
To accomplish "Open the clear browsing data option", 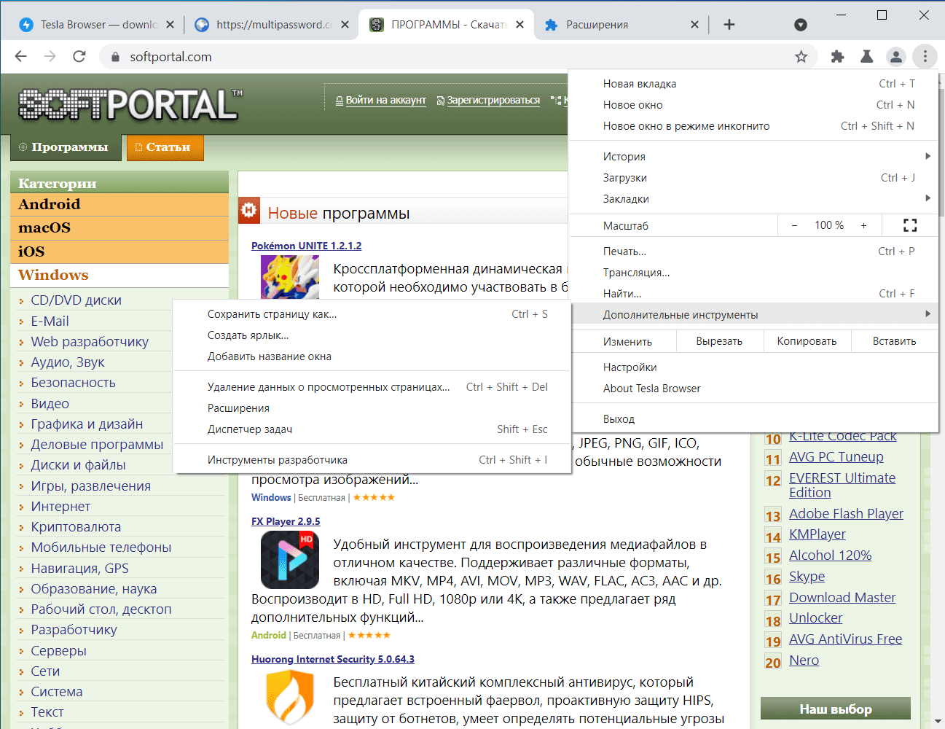I will [x=372, y=386].
